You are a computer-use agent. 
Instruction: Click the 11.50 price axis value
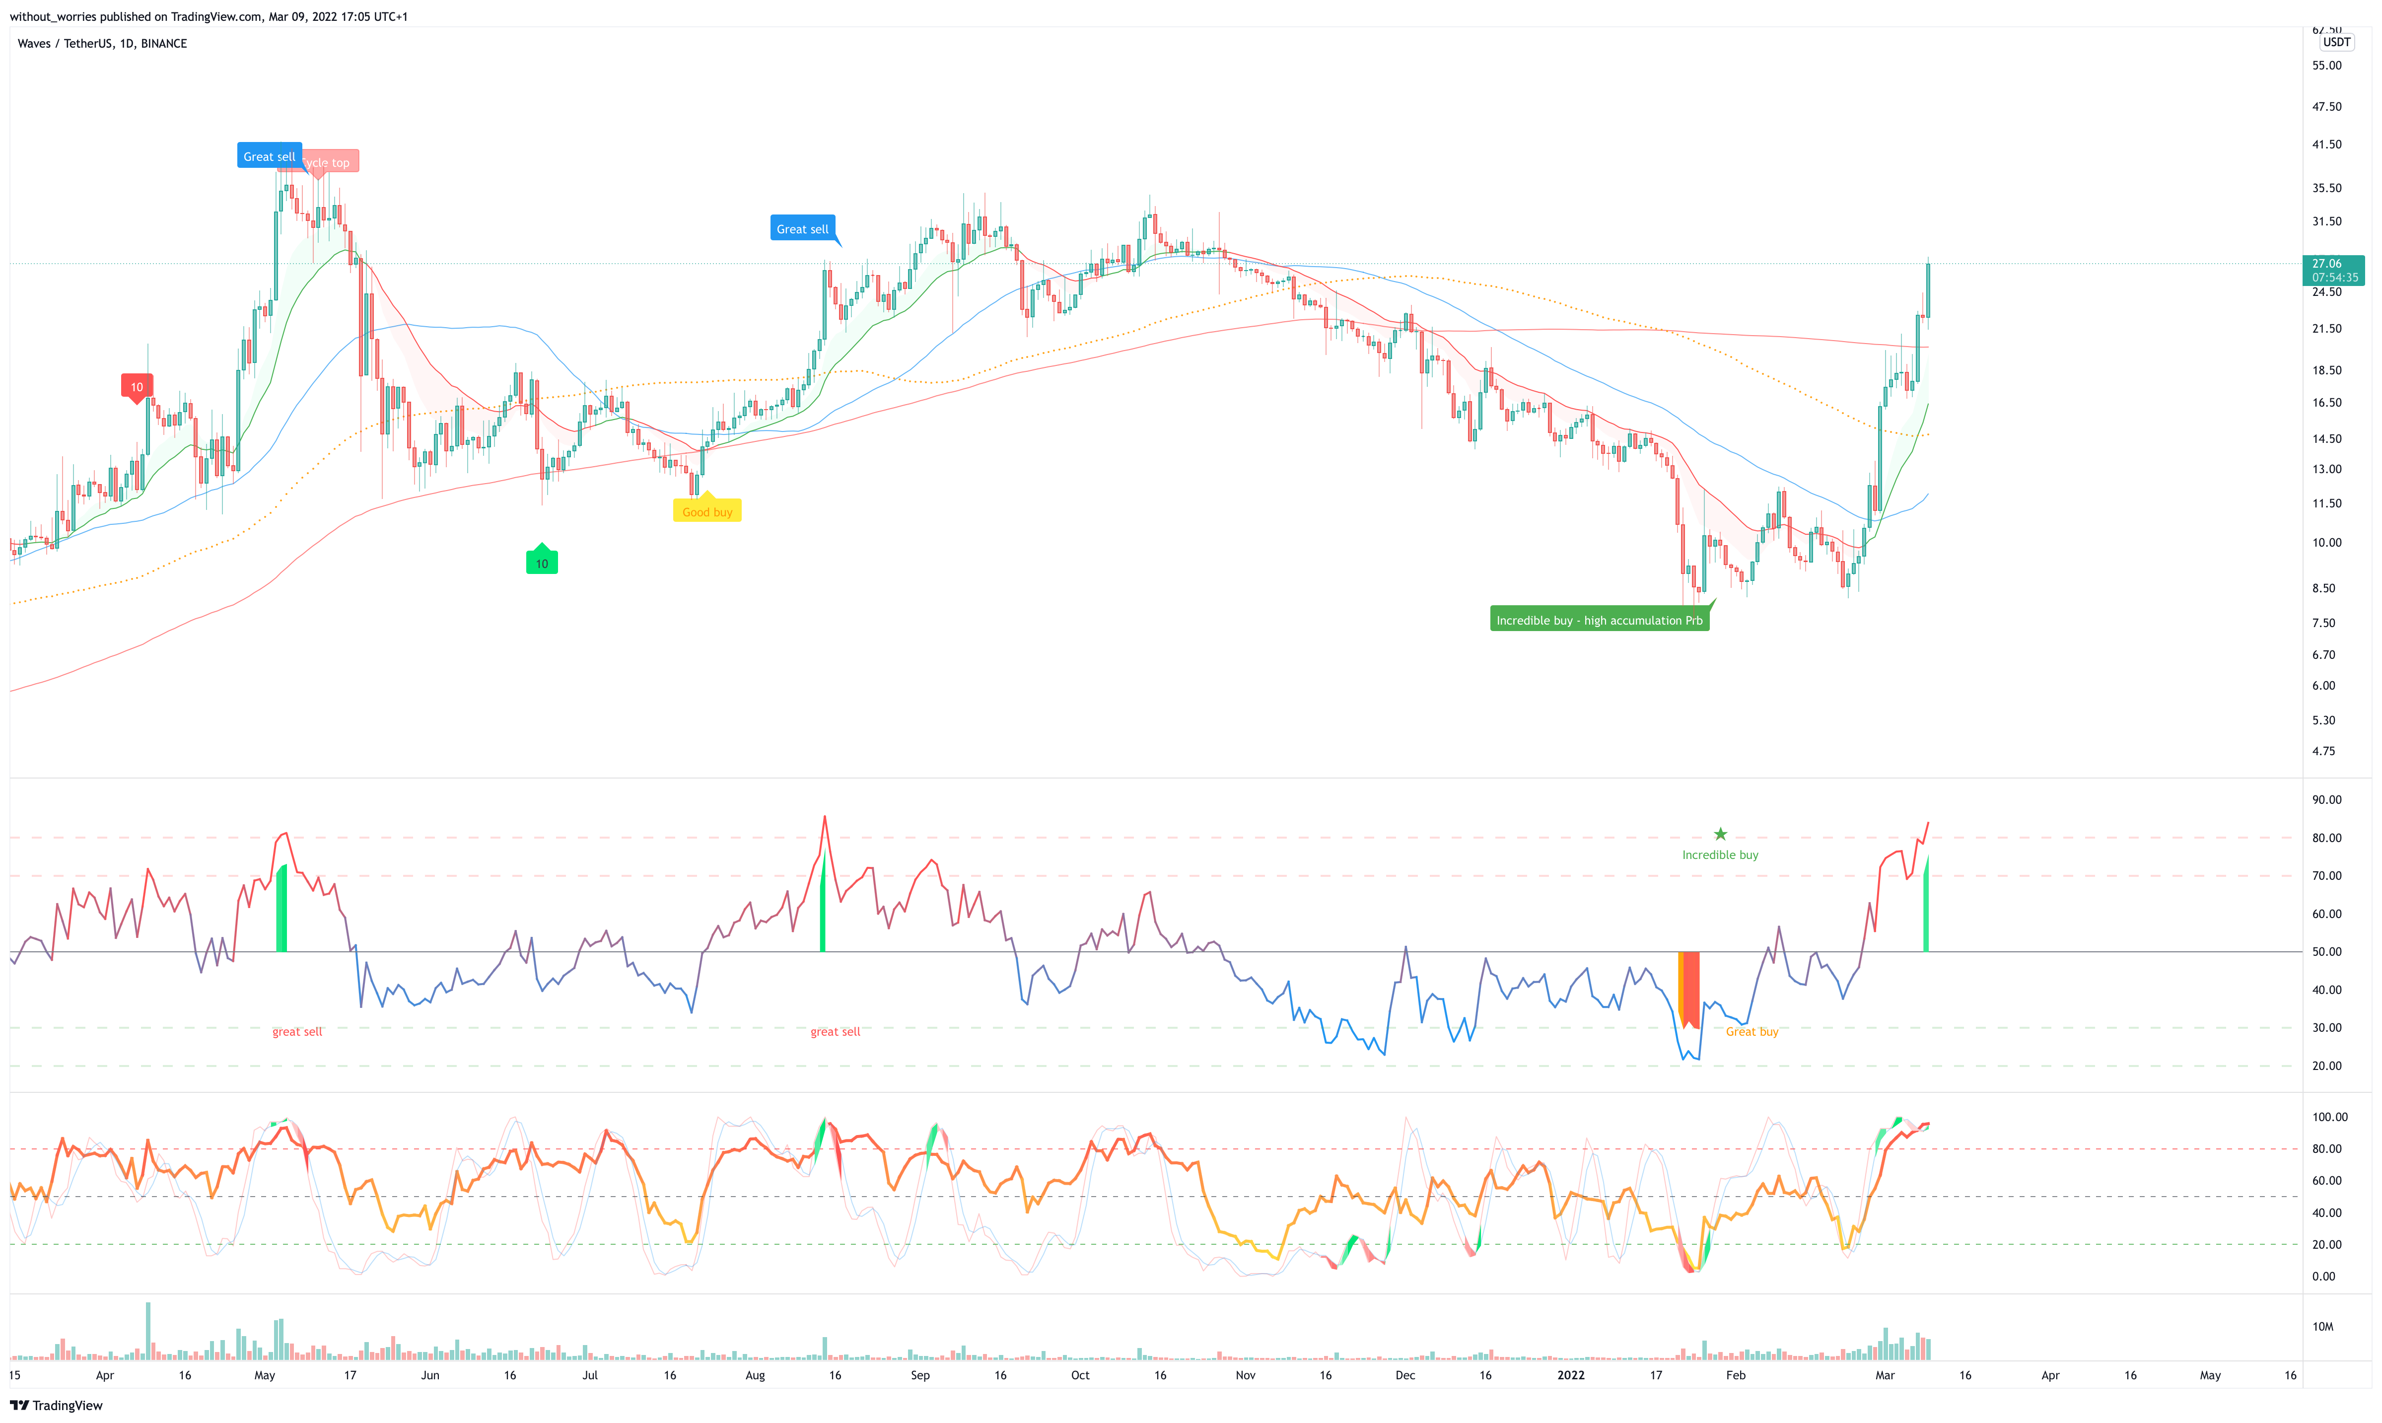coord(2326,503)
